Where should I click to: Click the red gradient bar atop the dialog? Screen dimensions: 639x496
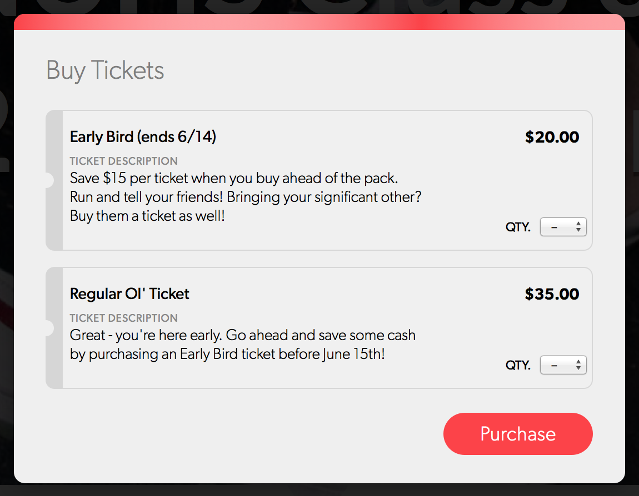tap(319, 22)
